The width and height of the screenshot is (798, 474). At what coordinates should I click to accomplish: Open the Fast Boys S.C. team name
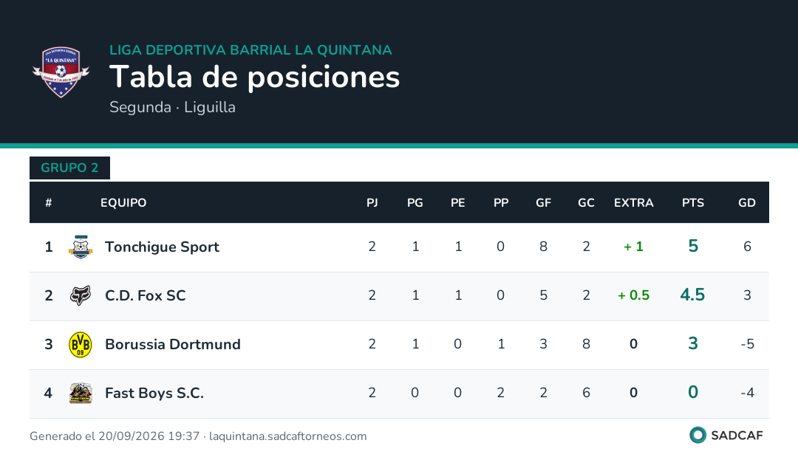pyautogui.click(x=154, y=393)
